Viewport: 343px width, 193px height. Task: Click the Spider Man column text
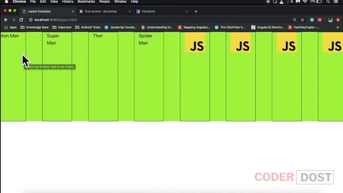click(145, 39)
